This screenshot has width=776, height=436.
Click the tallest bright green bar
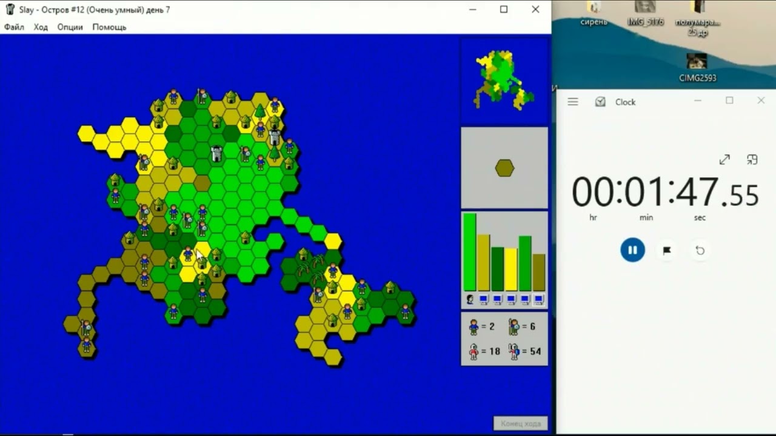[x=470, y=252]
